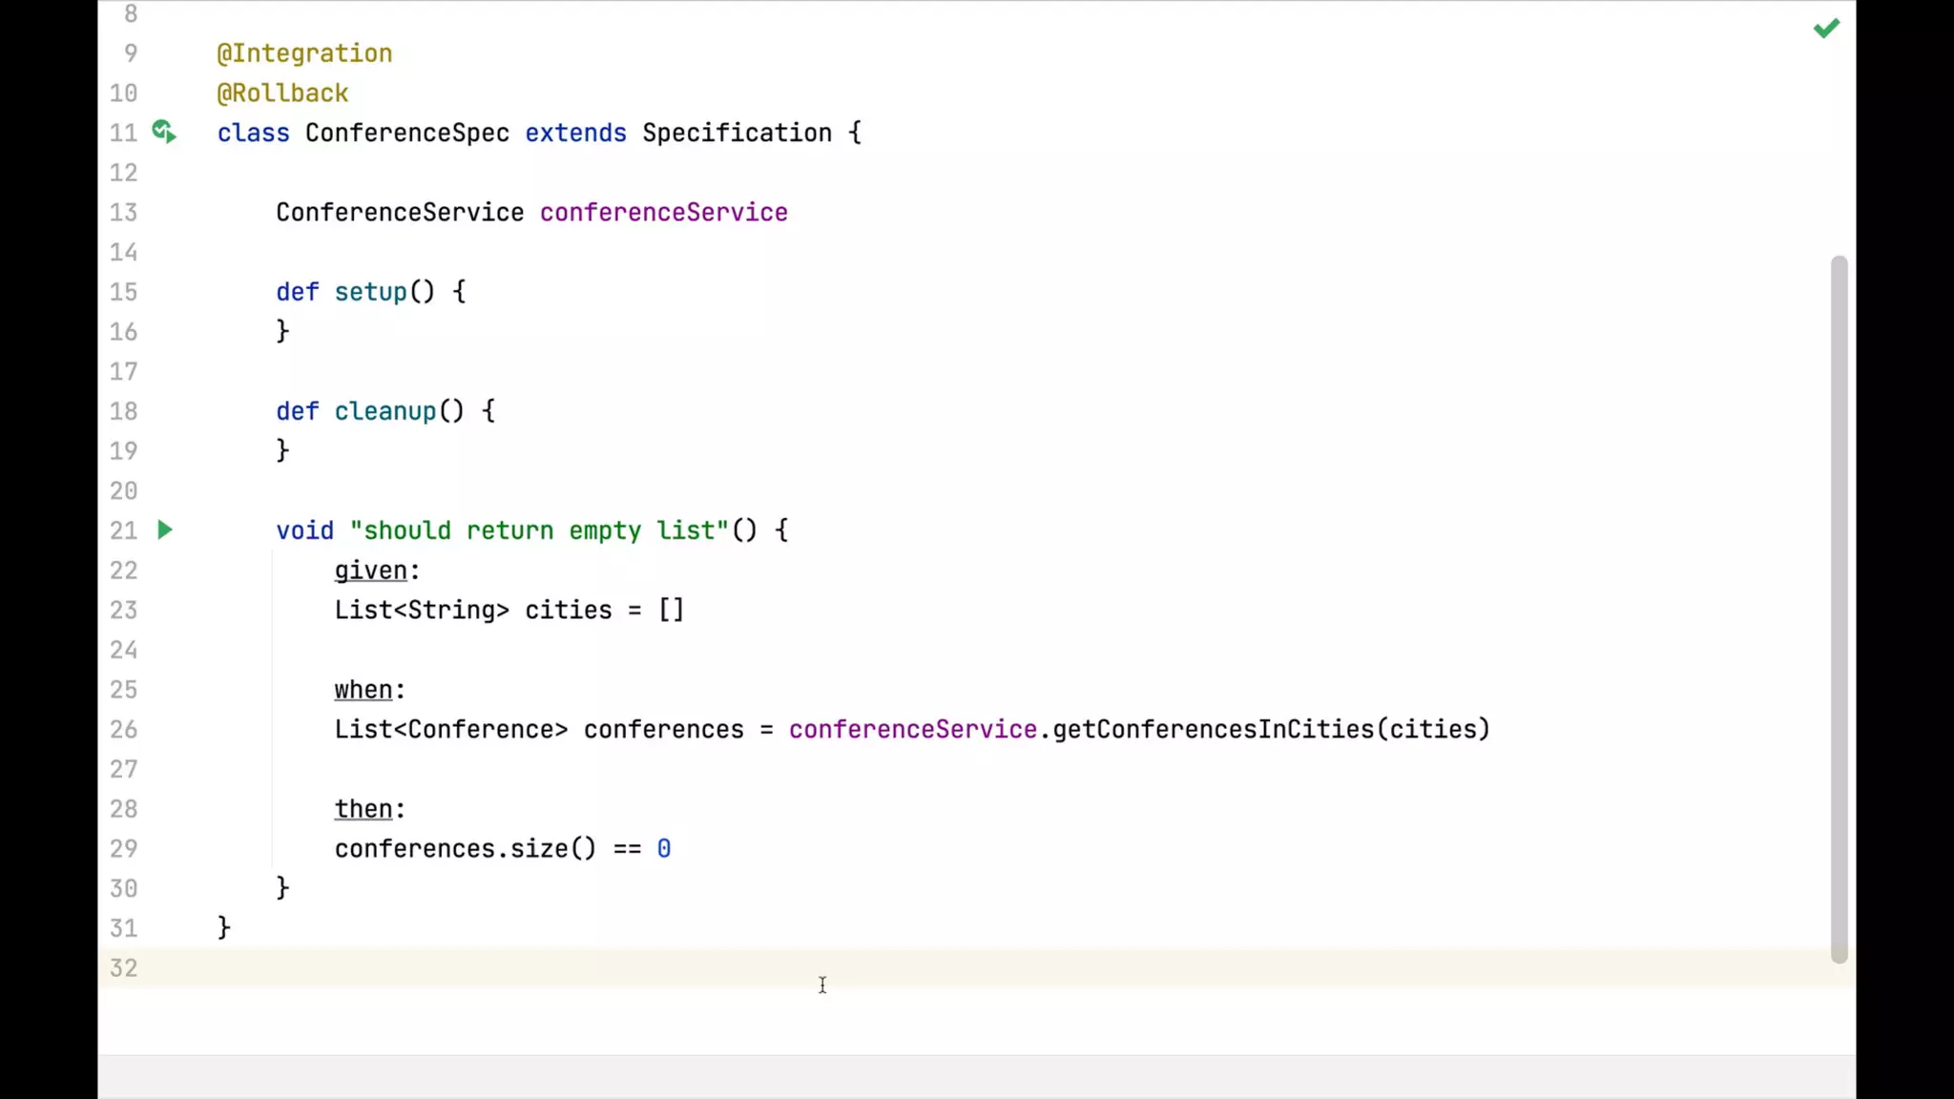Click the numeric literal 0 on line 29
1954x1099 pixels.
(664, 848)
